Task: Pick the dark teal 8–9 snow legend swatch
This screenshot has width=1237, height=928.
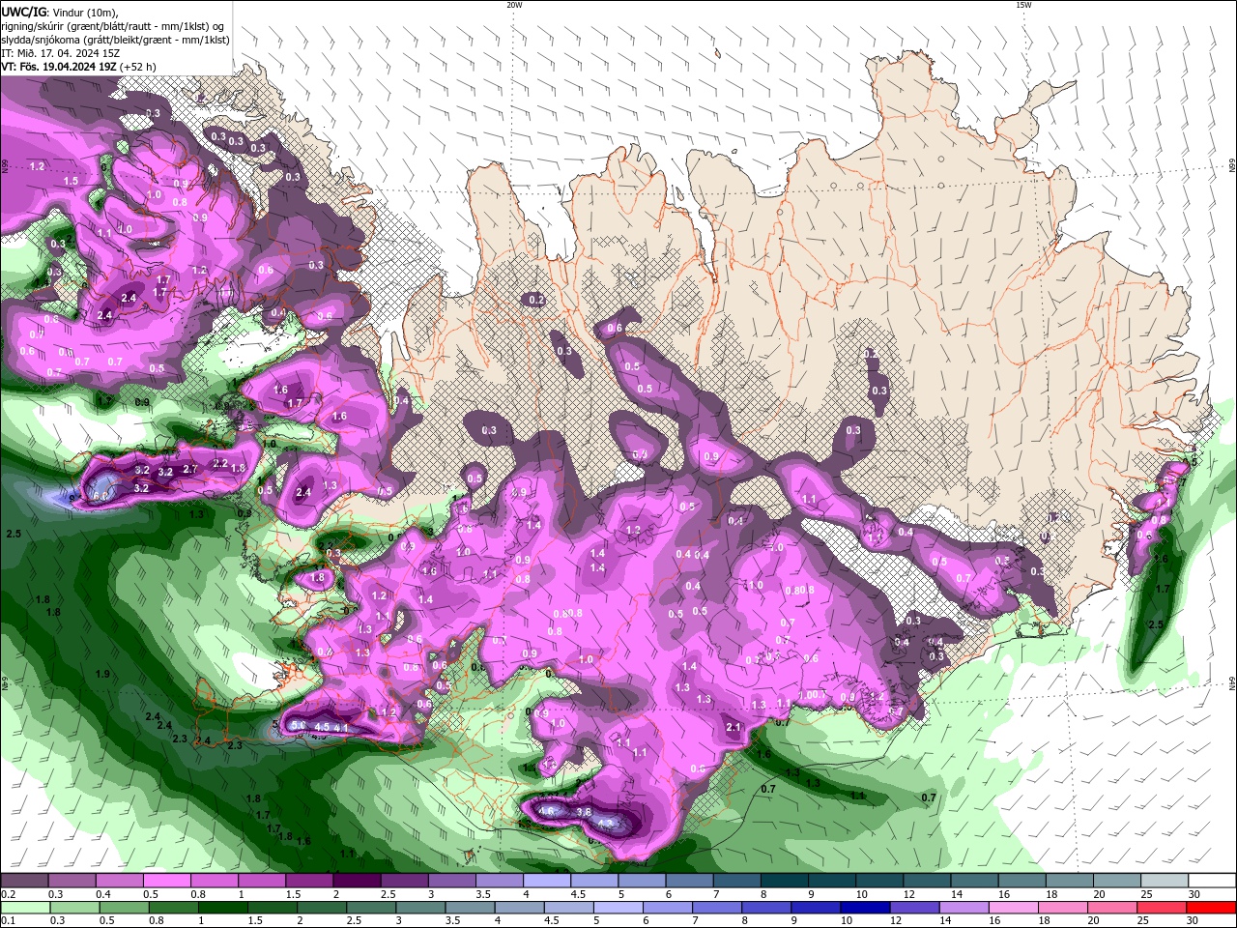Action: pos(785,881)
